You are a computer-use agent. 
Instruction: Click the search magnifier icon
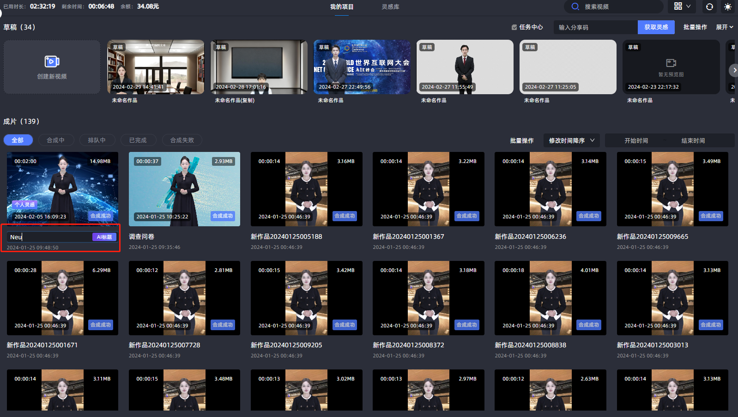click(x=575, y=6)
